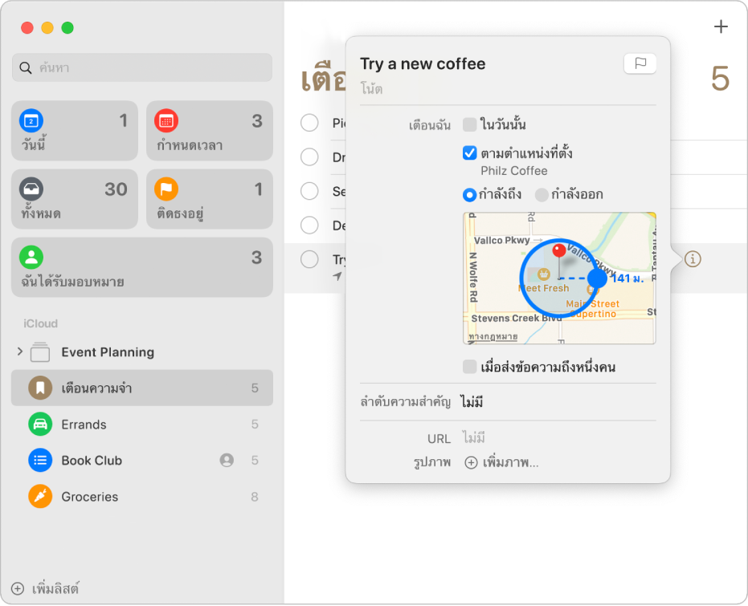Open the ทั้งหมด all reminders list
The image size is (748, 606).
(x=75, y=199)
